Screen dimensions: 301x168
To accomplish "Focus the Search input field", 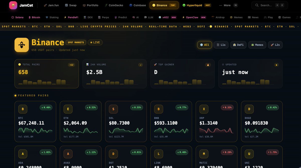I will point(270,5).
